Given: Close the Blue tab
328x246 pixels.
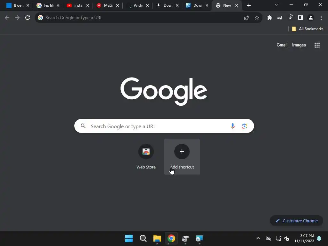Looking at the screenshot, I should [x=28, y=6].
